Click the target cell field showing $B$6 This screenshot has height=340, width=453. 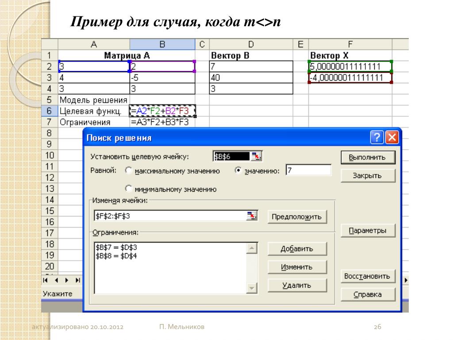(x=232, y=156)
